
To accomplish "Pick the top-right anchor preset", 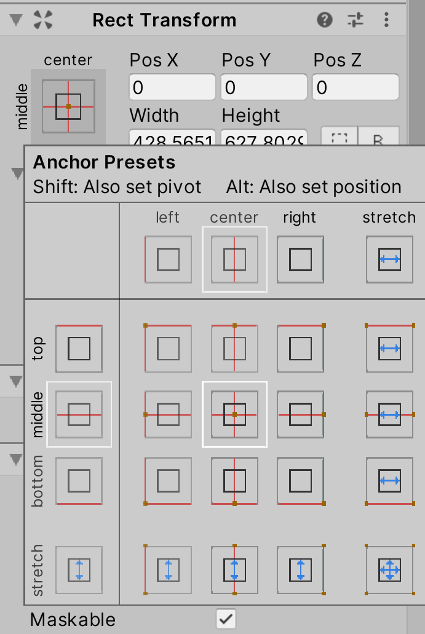I will [301, 349].
